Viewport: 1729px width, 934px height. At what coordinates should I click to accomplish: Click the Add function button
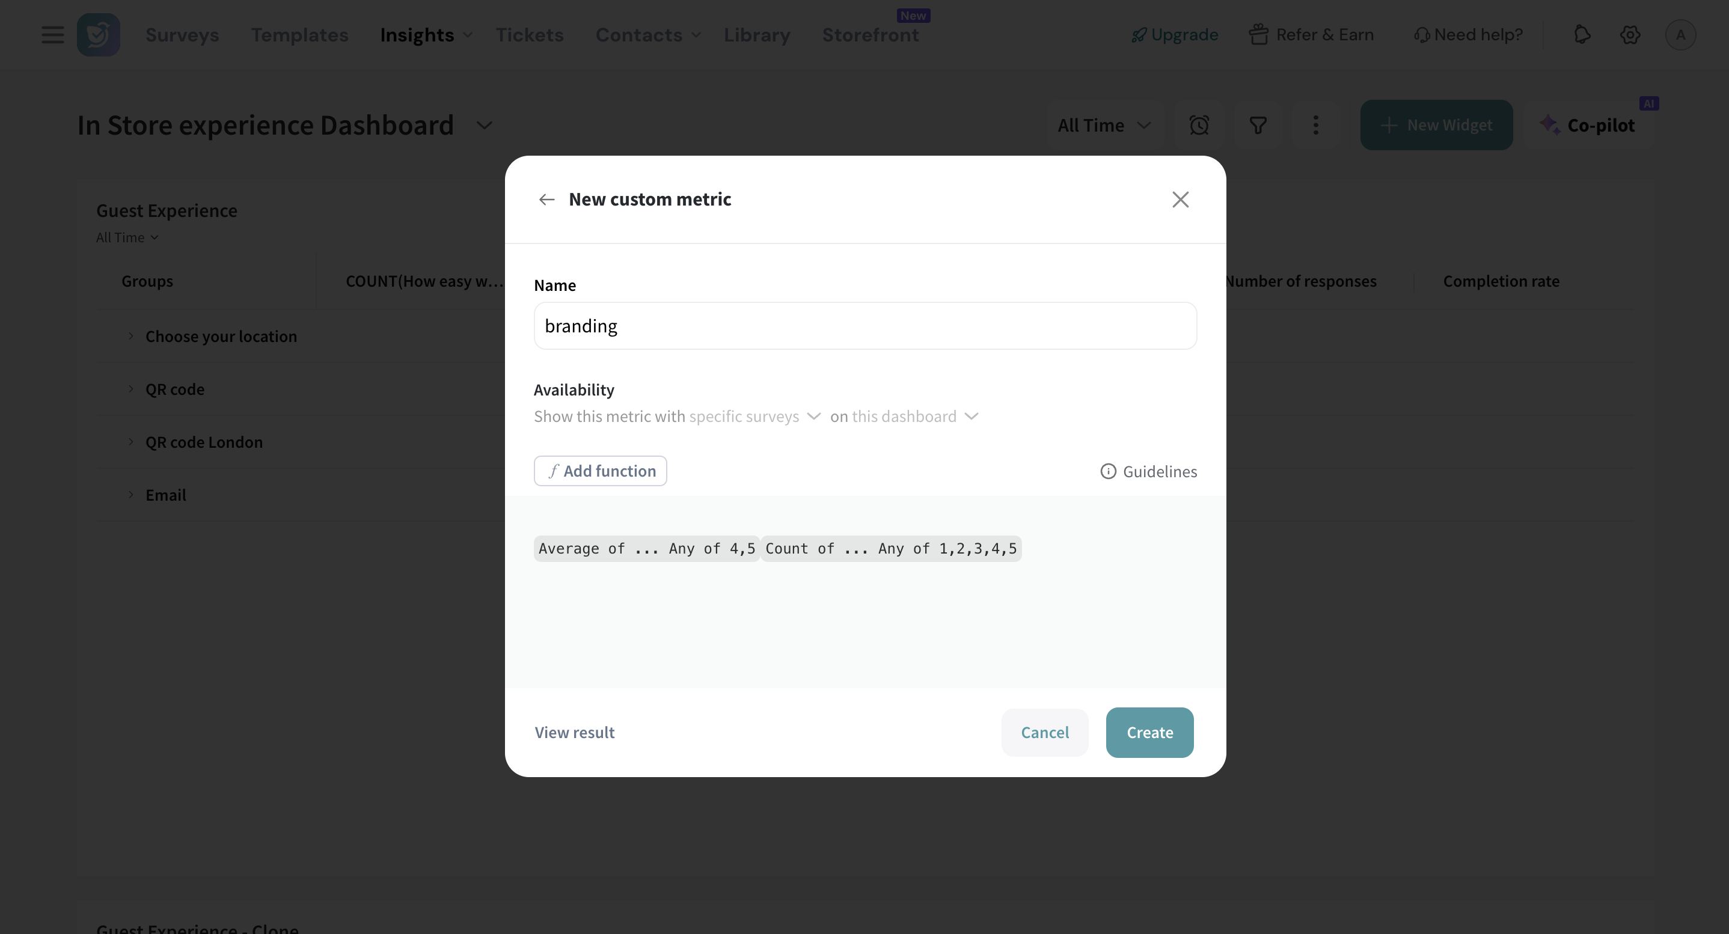(600, 471)
